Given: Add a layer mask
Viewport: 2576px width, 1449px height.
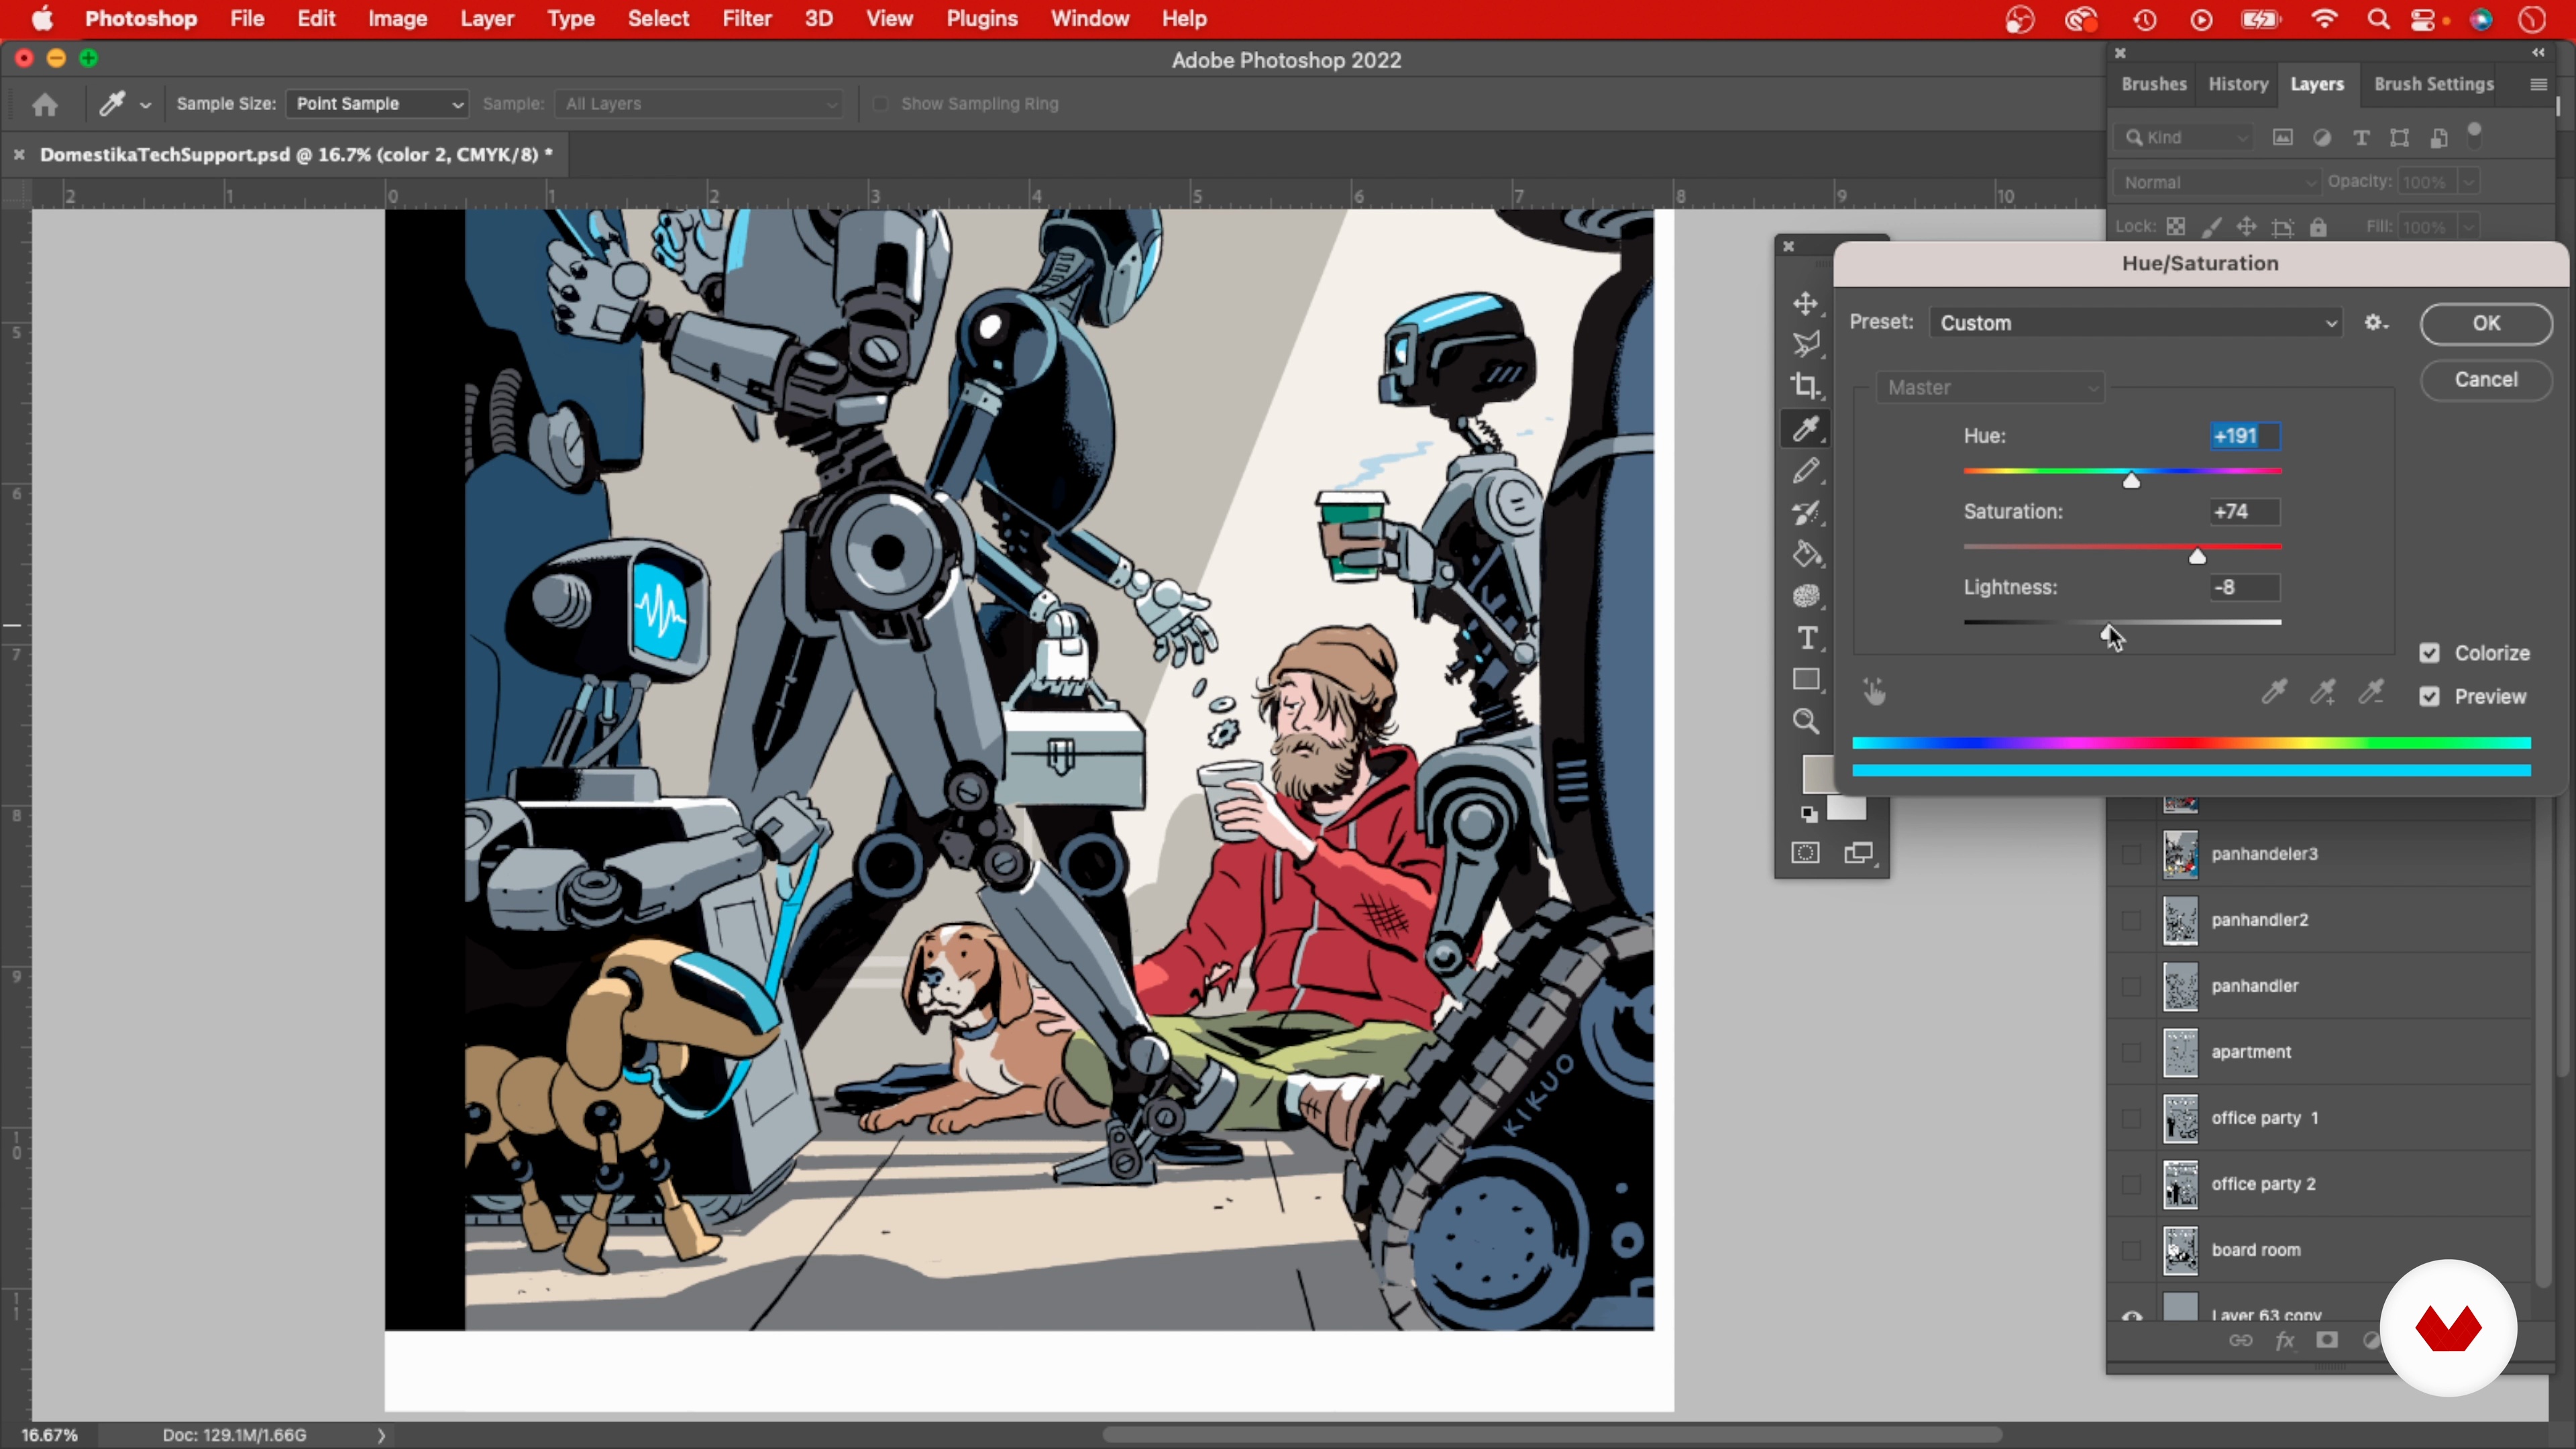Looking at the screenshot, I should click(2327, 1340).
